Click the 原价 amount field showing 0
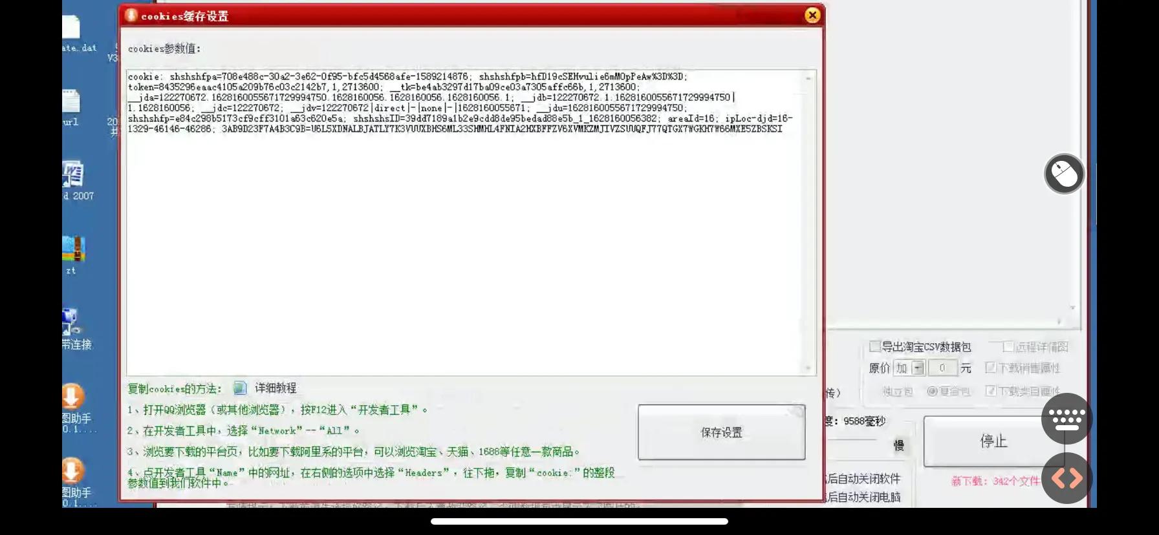Viewport: 1159px width, 535px height. pos(942,368)
